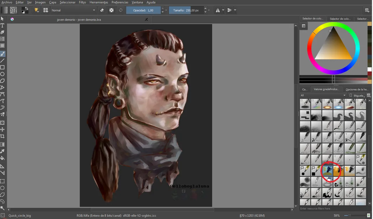This screenshot has height=219, width=373.
Task: Adjust the Opacidad slider
Action: pyautogui.click(x=143, y=10)
